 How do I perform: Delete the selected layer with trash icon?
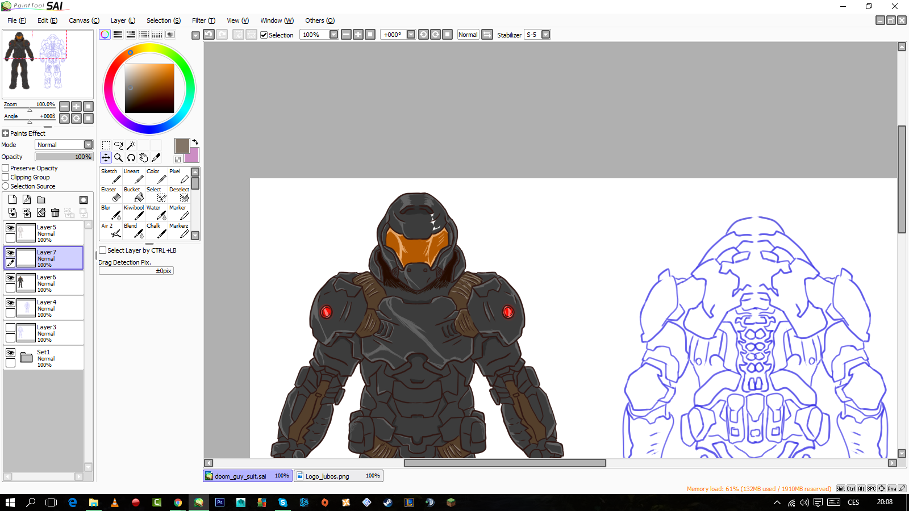[x=55, y=212]
